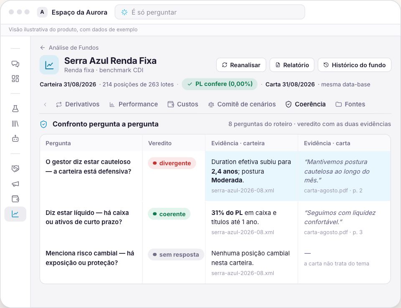This screenshot has width=401, height=308.
Task: Open the robot agent sidebar icon
Action: click(x=15, y=139)
